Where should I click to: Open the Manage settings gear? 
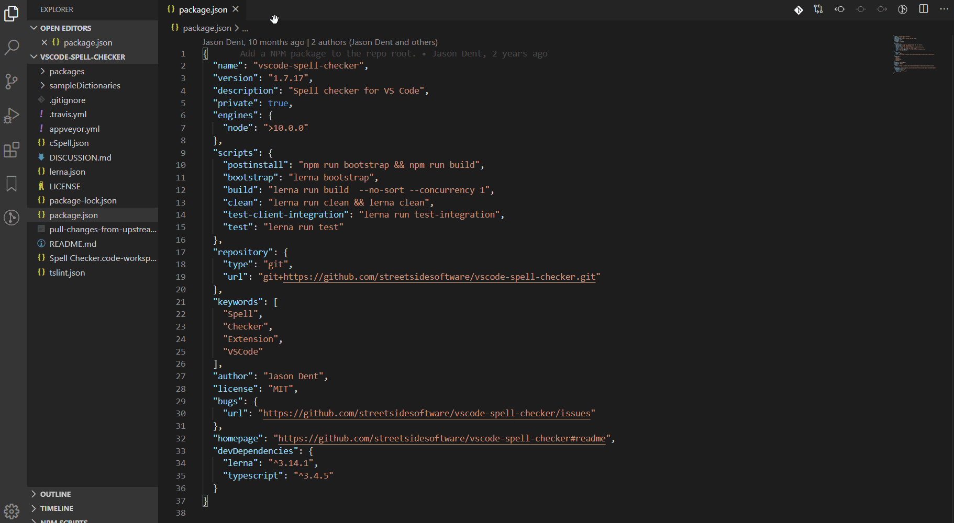click(12, 511)
